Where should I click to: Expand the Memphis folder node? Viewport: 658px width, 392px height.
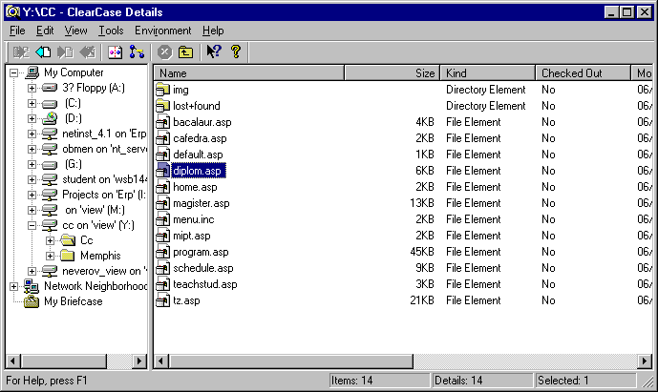[x=50, y=256]
